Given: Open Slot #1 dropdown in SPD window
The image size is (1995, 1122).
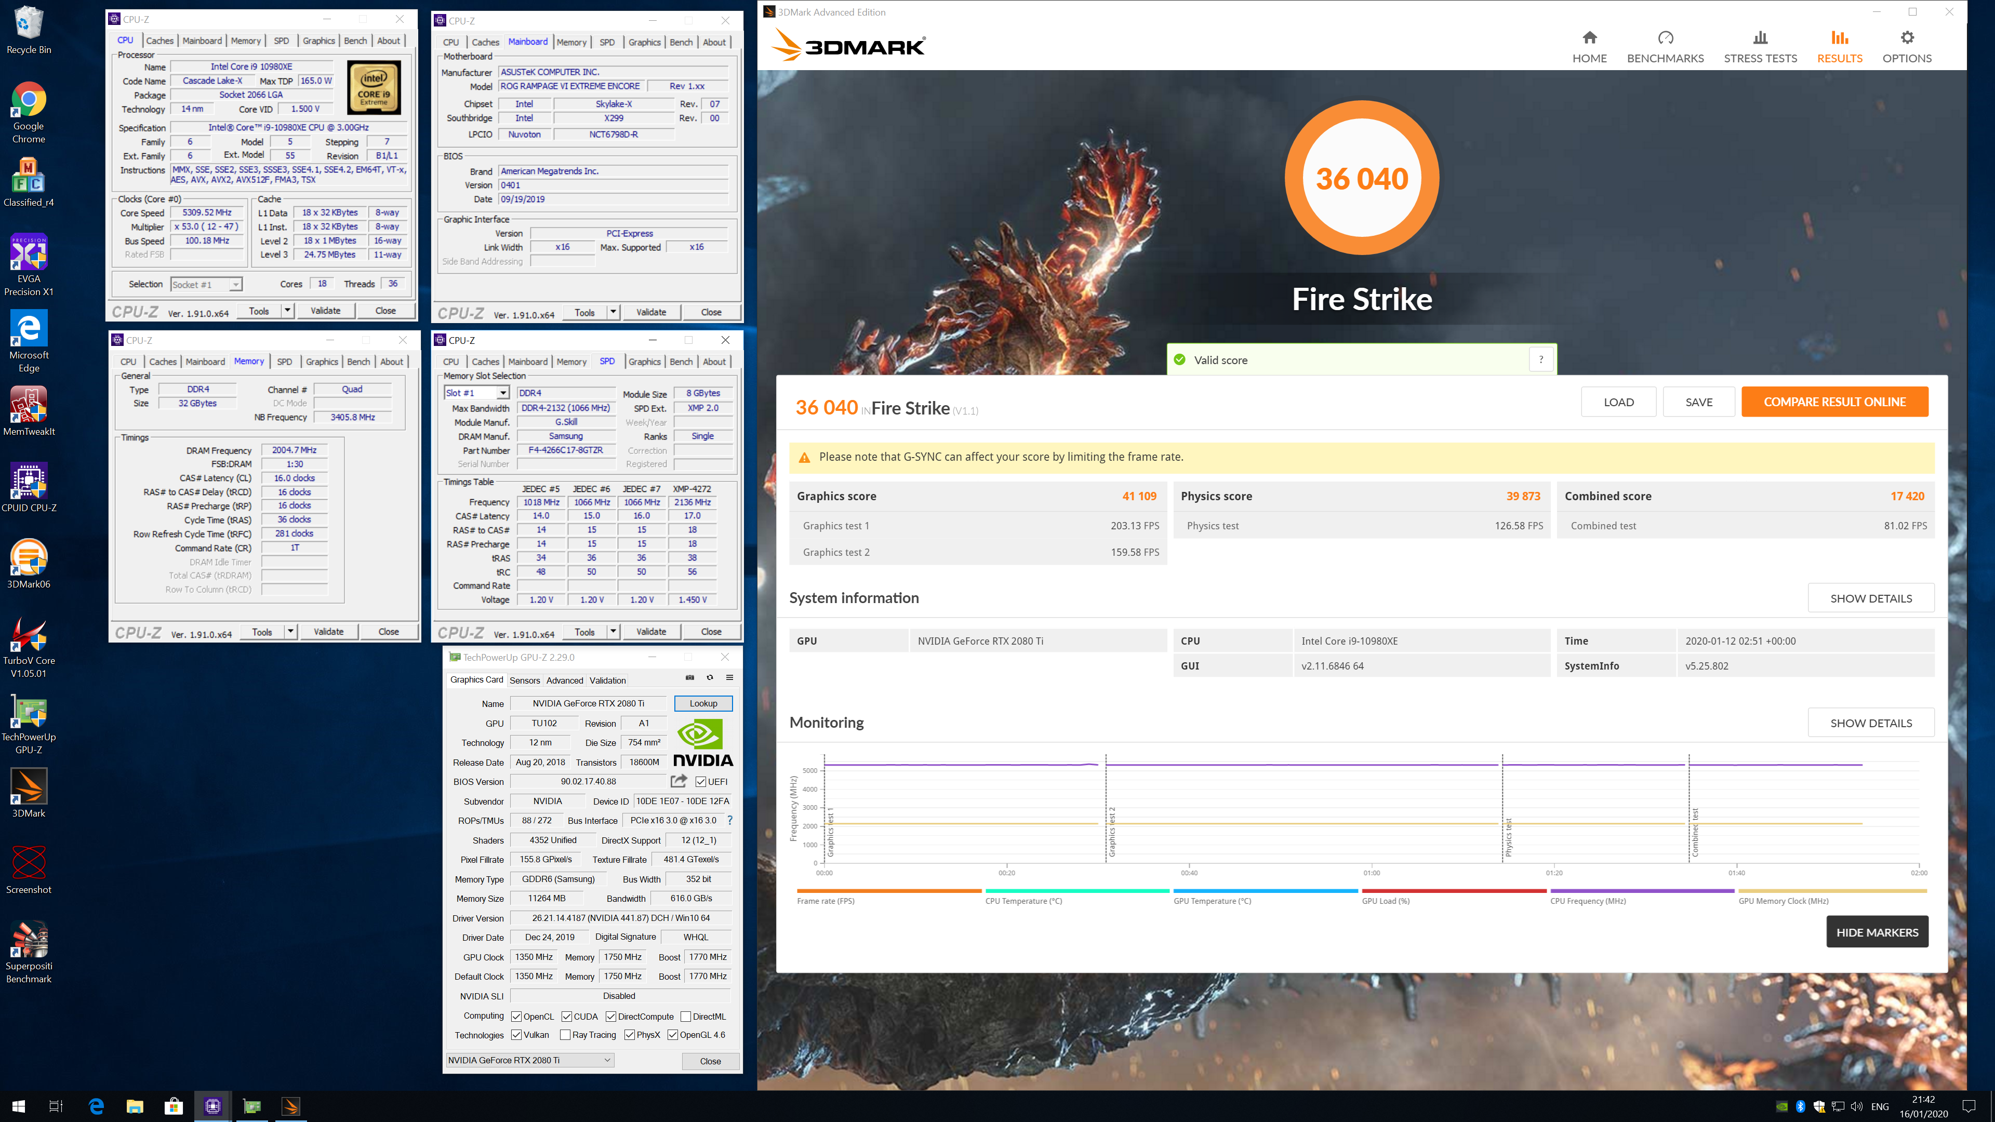Looking at the screenshot, I should (476, 393).
